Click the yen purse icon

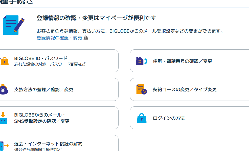point(4,89)
